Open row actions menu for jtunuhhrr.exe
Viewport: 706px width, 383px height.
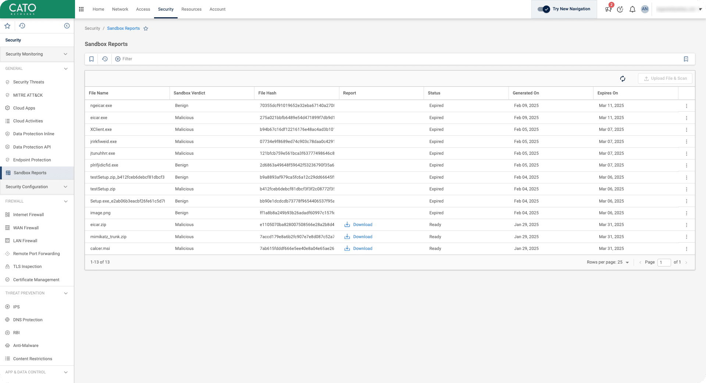click(x=687, y=154)
